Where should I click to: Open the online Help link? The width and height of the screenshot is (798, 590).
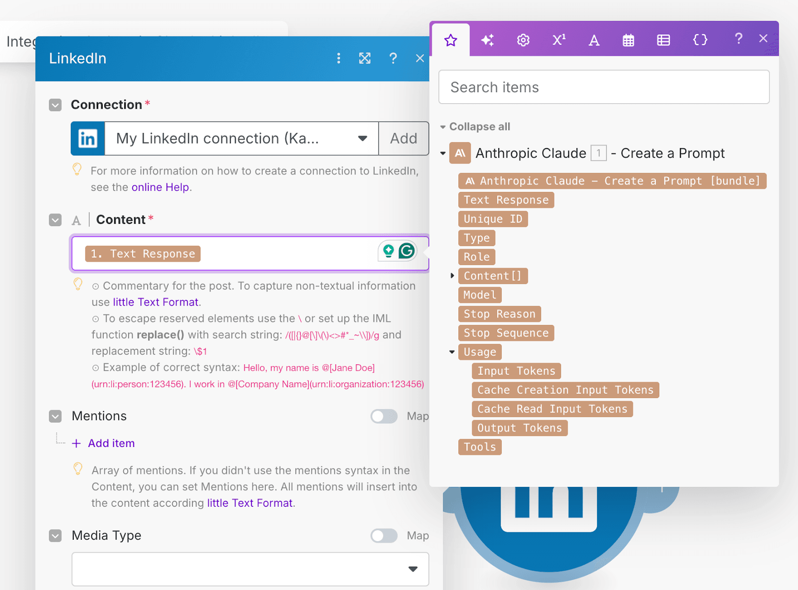click(160, 187)
